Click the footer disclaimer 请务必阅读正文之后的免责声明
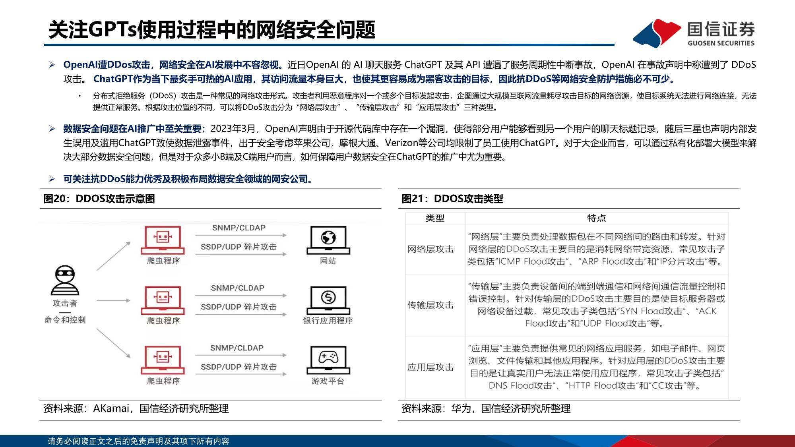The height and width of the screenshot is (447, 795). (138, 441)
